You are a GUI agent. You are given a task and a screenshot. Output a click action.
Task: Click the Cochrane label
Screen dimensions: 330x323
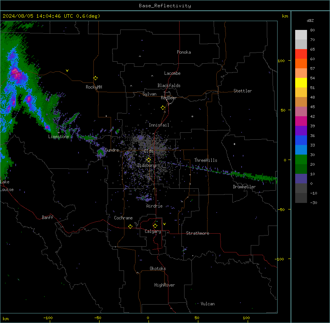(x=123, y=218)
